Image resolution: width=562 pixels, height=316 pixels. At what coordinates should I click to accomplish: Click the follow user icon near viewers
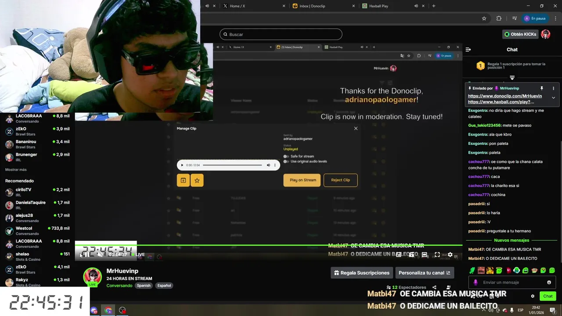click(448, 287)
